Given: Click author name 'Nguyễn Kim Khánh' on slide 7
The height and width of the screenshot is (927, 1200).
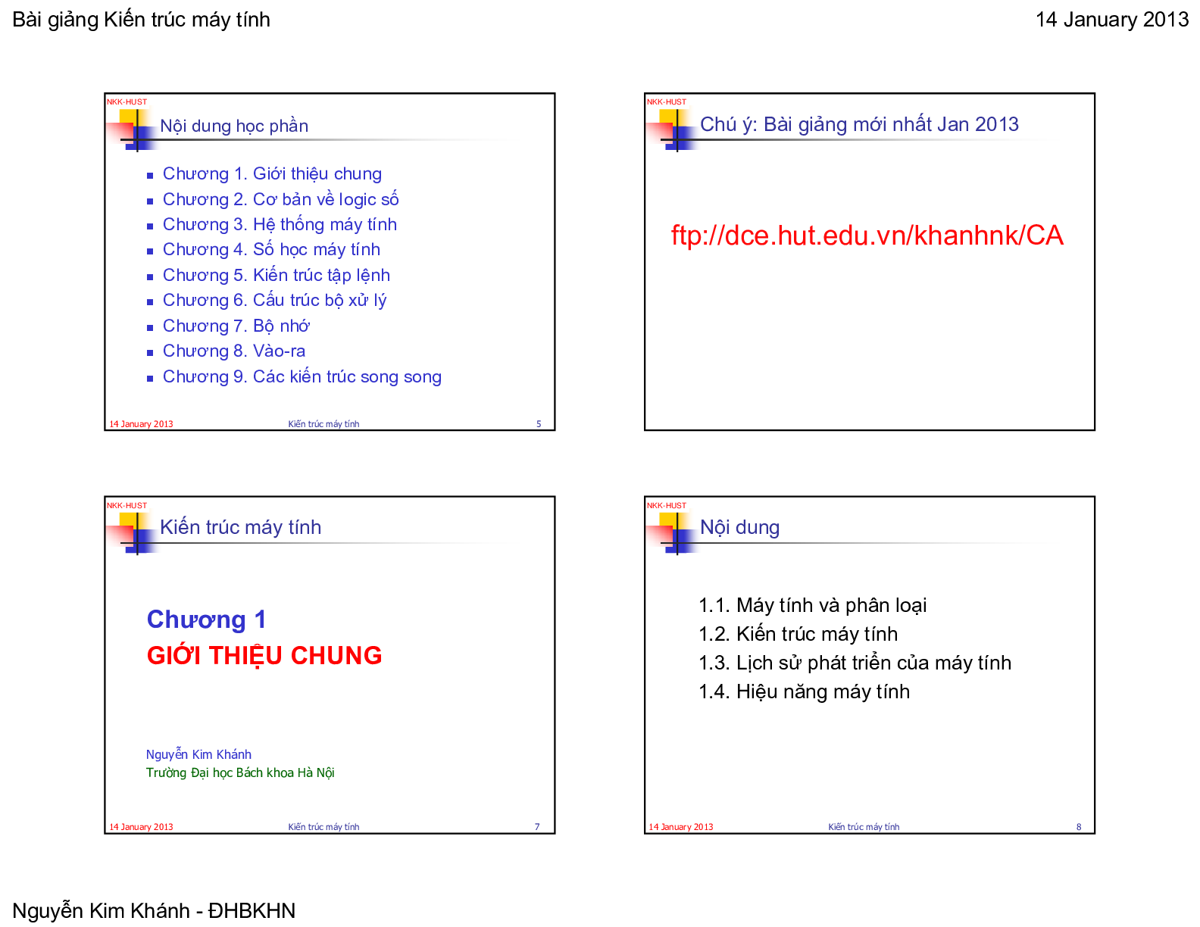Looking at the screenshot, I should click(x=198, y=754).
